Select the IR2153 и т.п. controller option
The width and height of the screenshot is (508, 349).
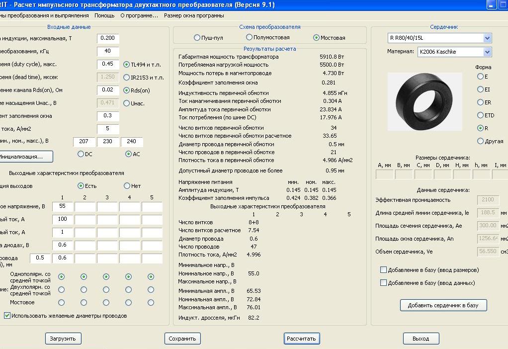pos(126,78)
